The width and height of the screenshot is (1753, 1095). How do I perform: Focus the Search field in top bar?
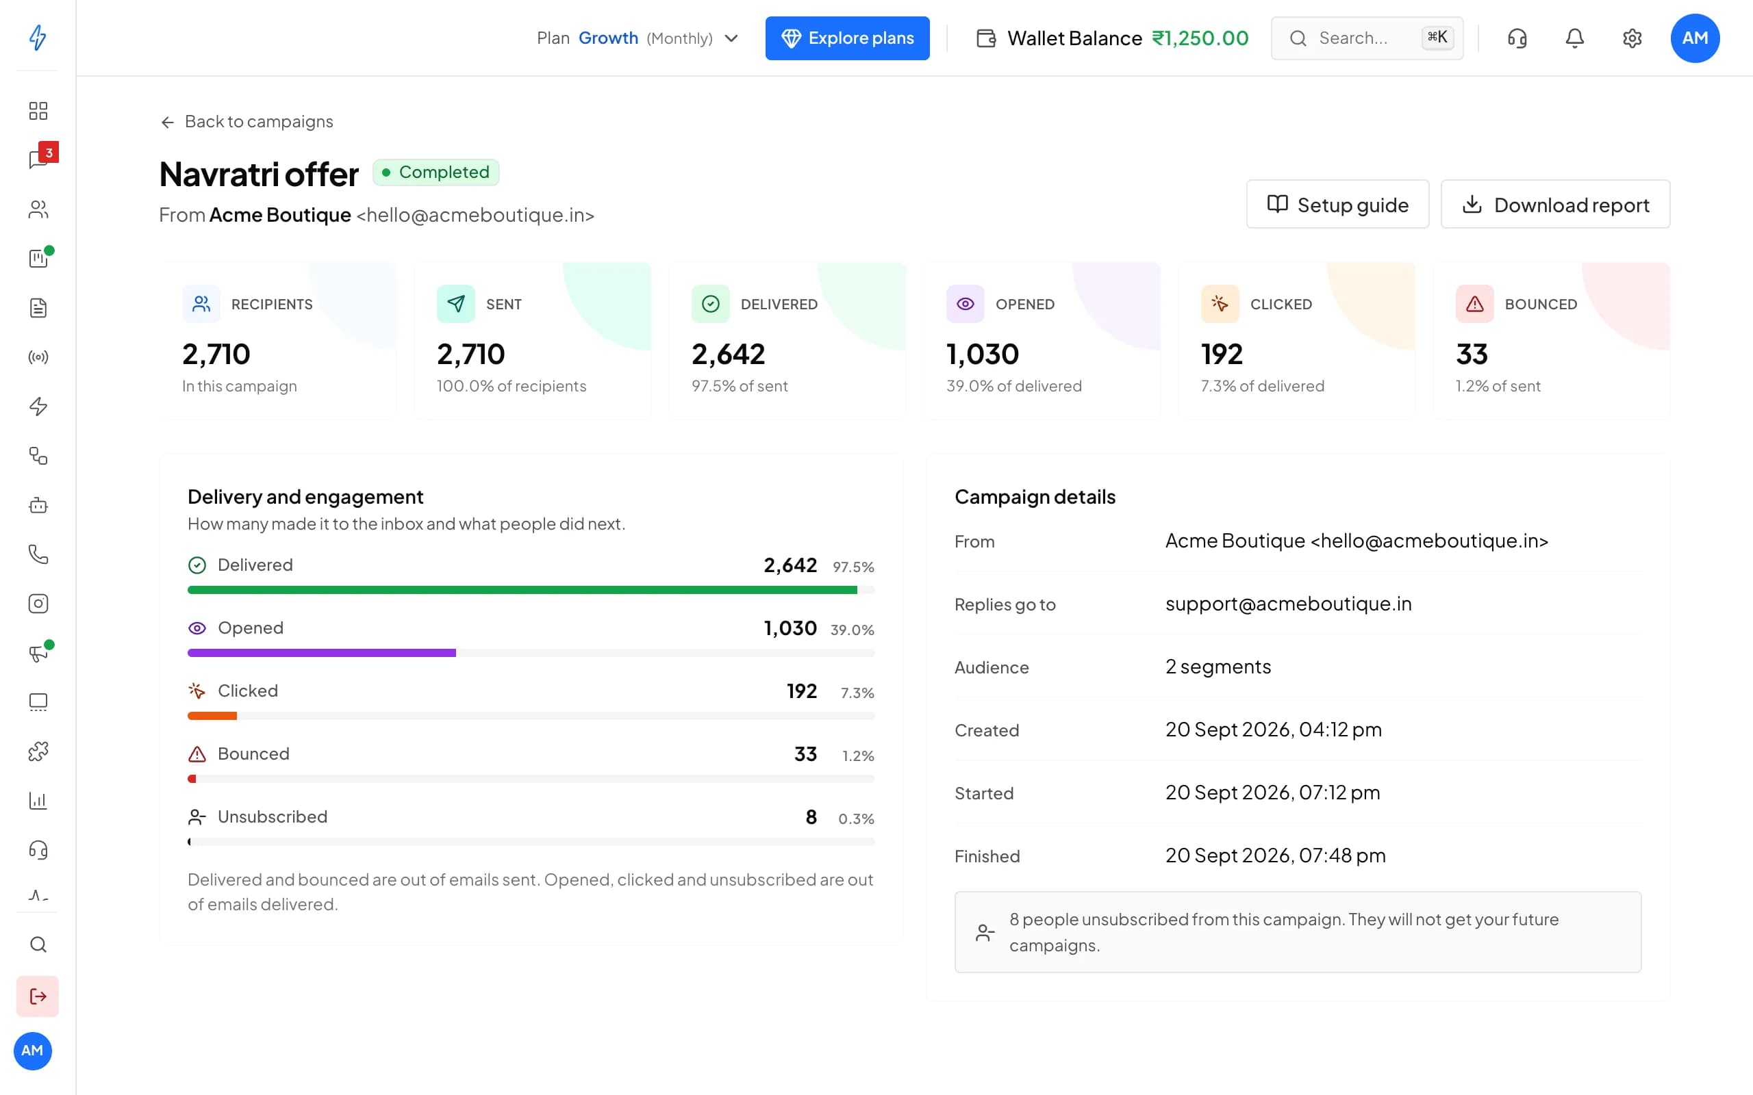coord(1366,38)
